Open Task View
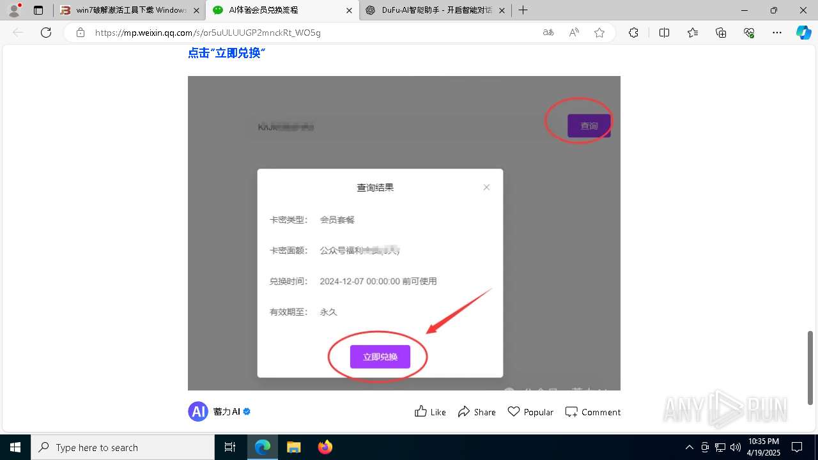The height and width of the screenshot is (460, 818). tap(230, 447)
